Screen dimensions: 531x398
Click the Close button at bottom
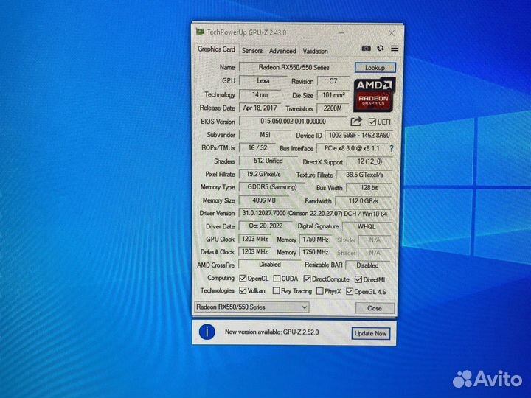375,308
